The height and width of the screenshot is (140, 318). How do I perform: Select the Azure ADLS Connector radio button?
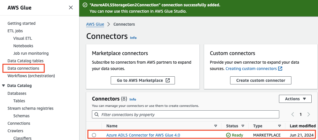pos(94,135)
